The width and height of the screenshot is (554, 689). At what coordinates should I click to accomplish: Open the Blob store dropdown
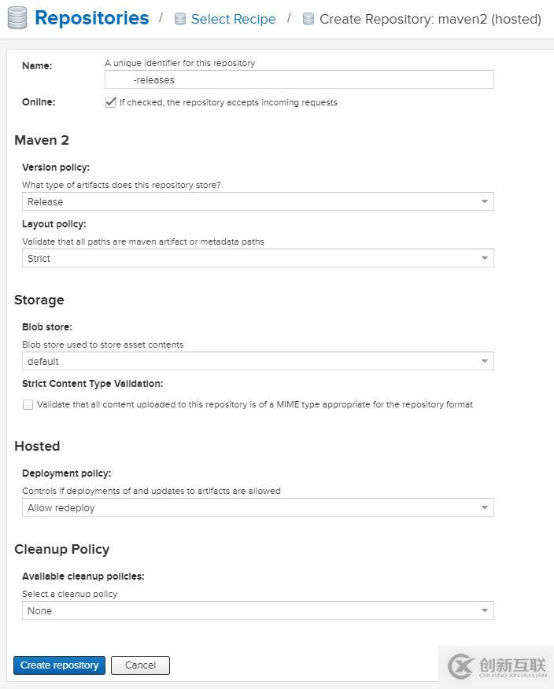(485, 362)
